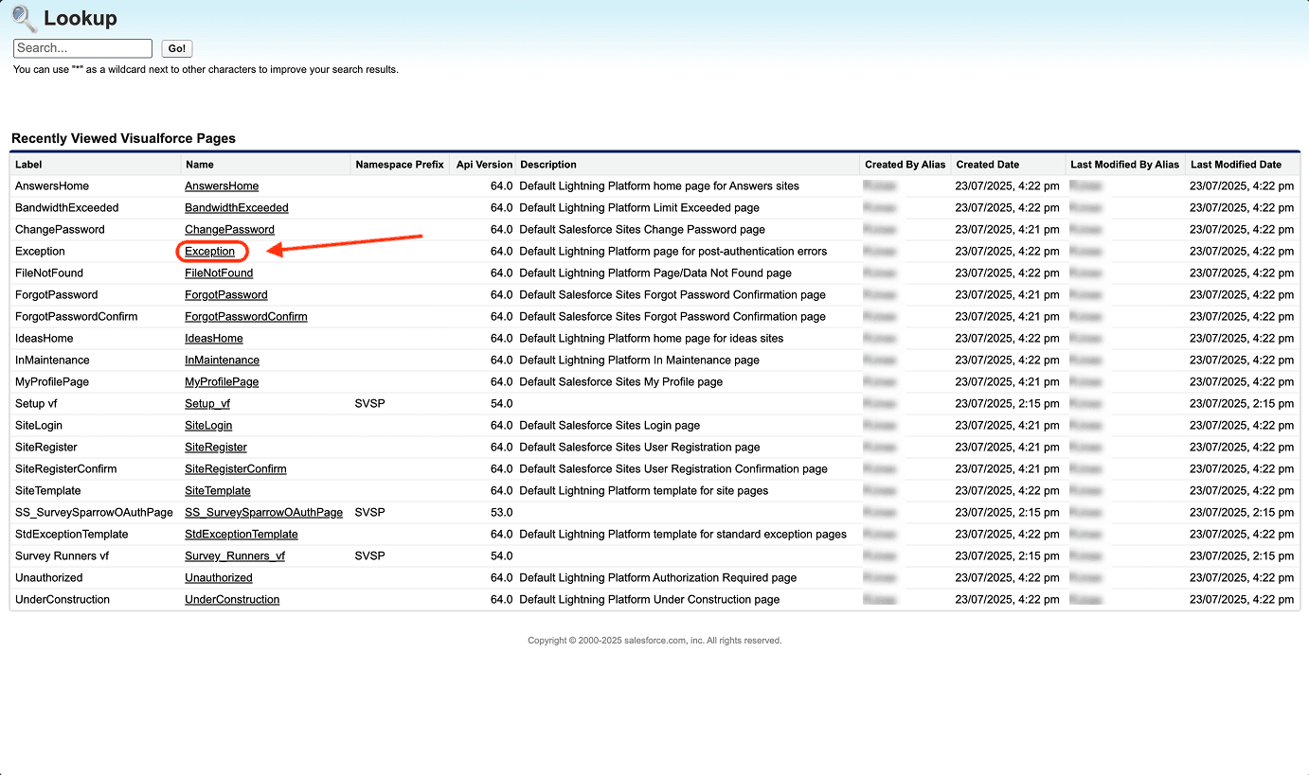Pick the SS_SurveySparrowOAuthPage link

tap(263, 513)
